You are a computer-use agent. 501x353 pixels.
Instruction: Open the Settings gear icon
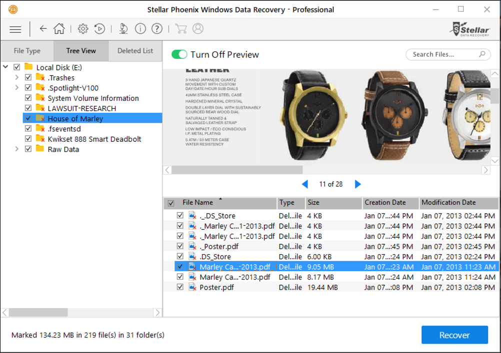pyautogui.click(x=83, y=28)
